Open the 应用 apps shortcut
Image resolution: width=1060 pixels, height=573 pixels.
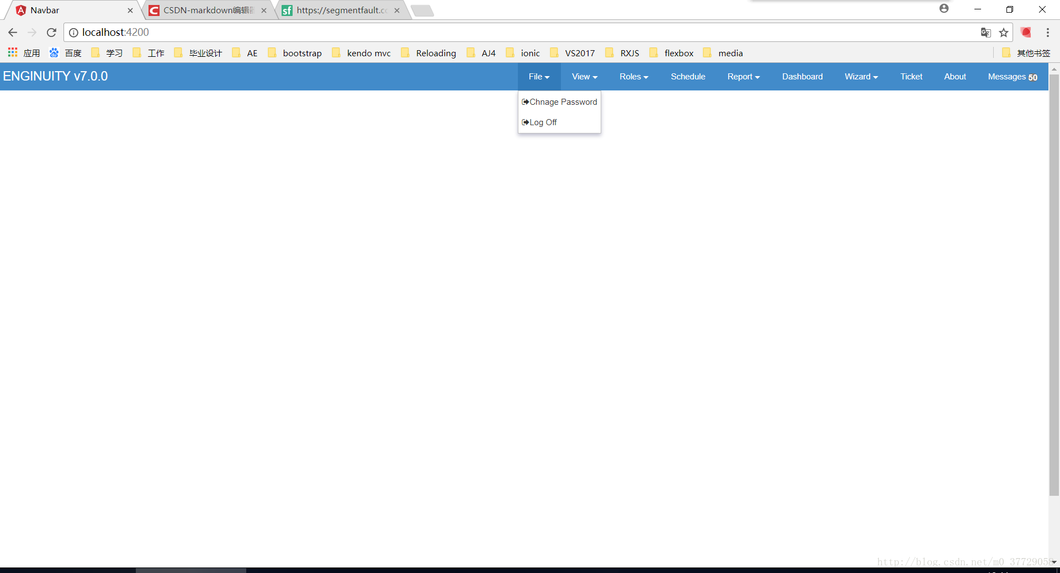24,53
